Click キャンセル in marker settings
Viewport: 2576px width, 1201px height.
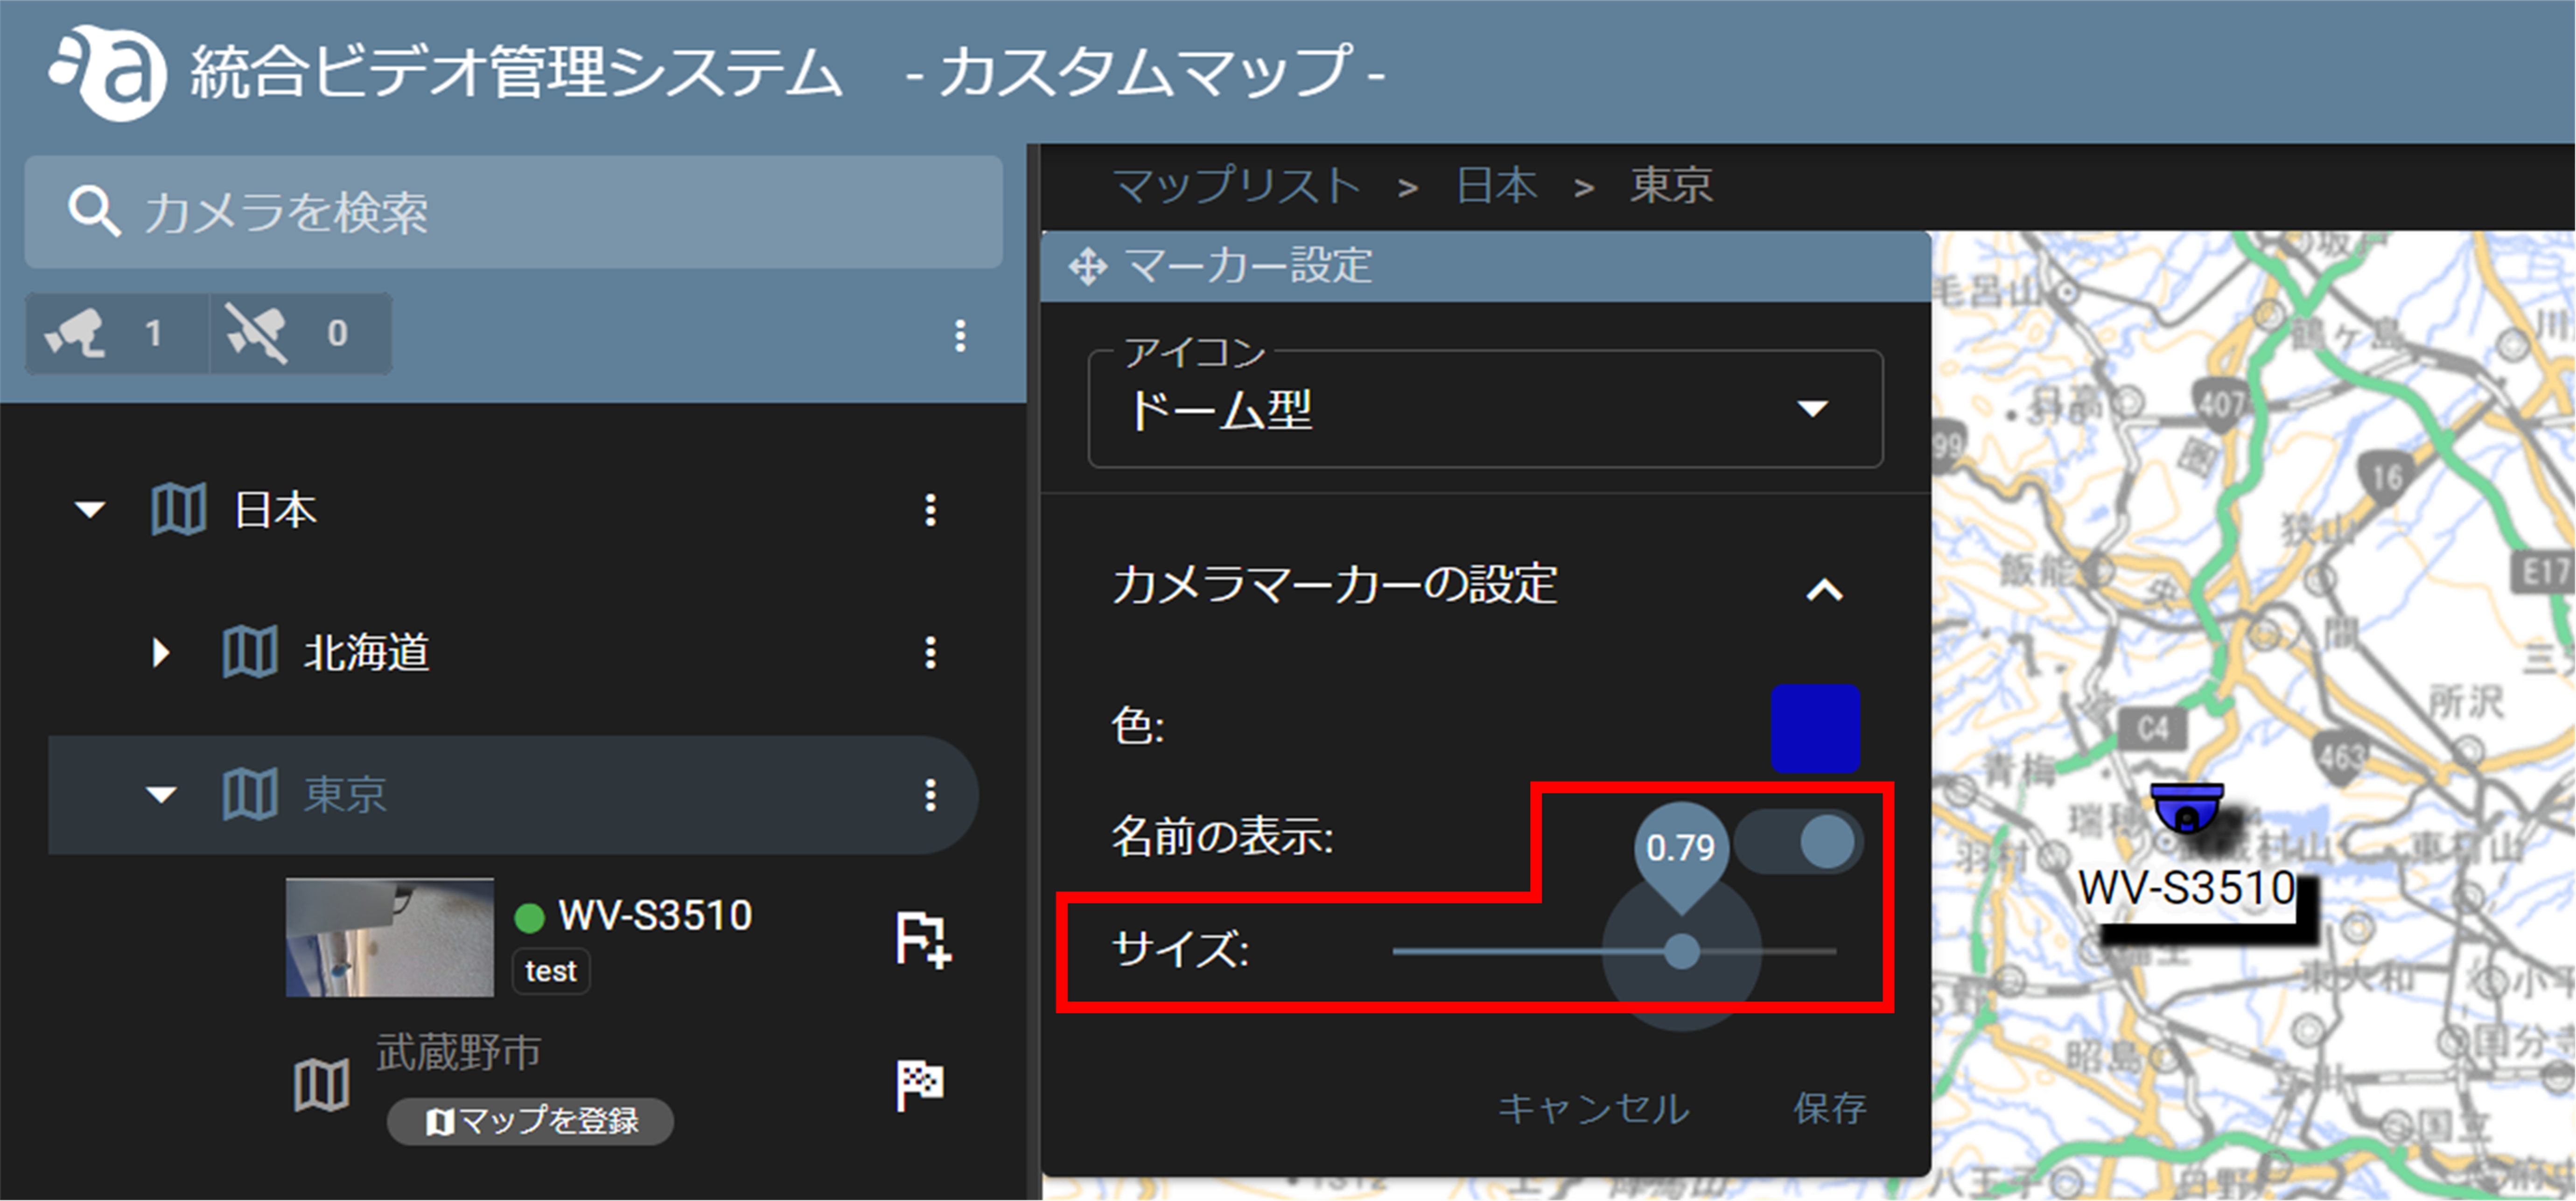[1593, 1108]
